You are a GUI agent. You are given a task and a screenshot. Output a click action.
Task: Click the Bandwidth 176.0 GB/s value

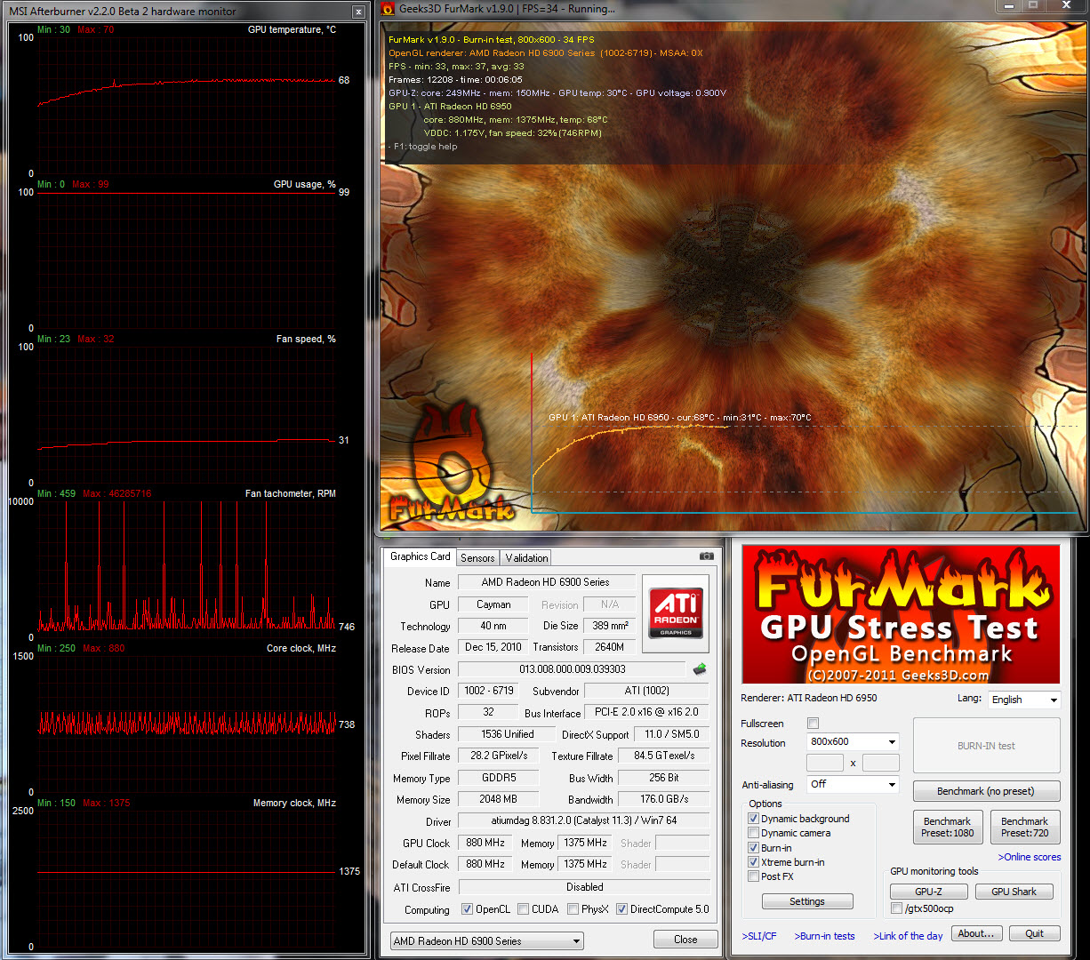[664, 799]
